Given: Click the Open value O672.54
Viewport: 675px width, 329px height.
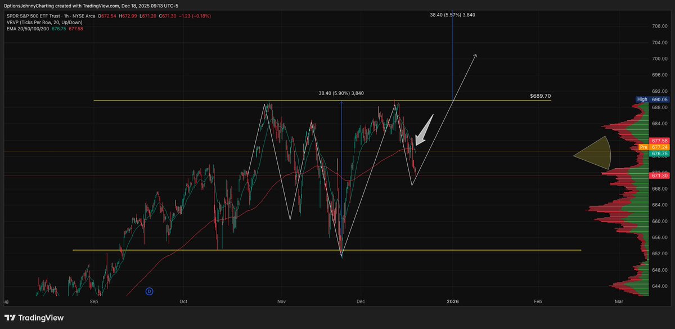Looking at the screenshot, I should click(106, 16).
